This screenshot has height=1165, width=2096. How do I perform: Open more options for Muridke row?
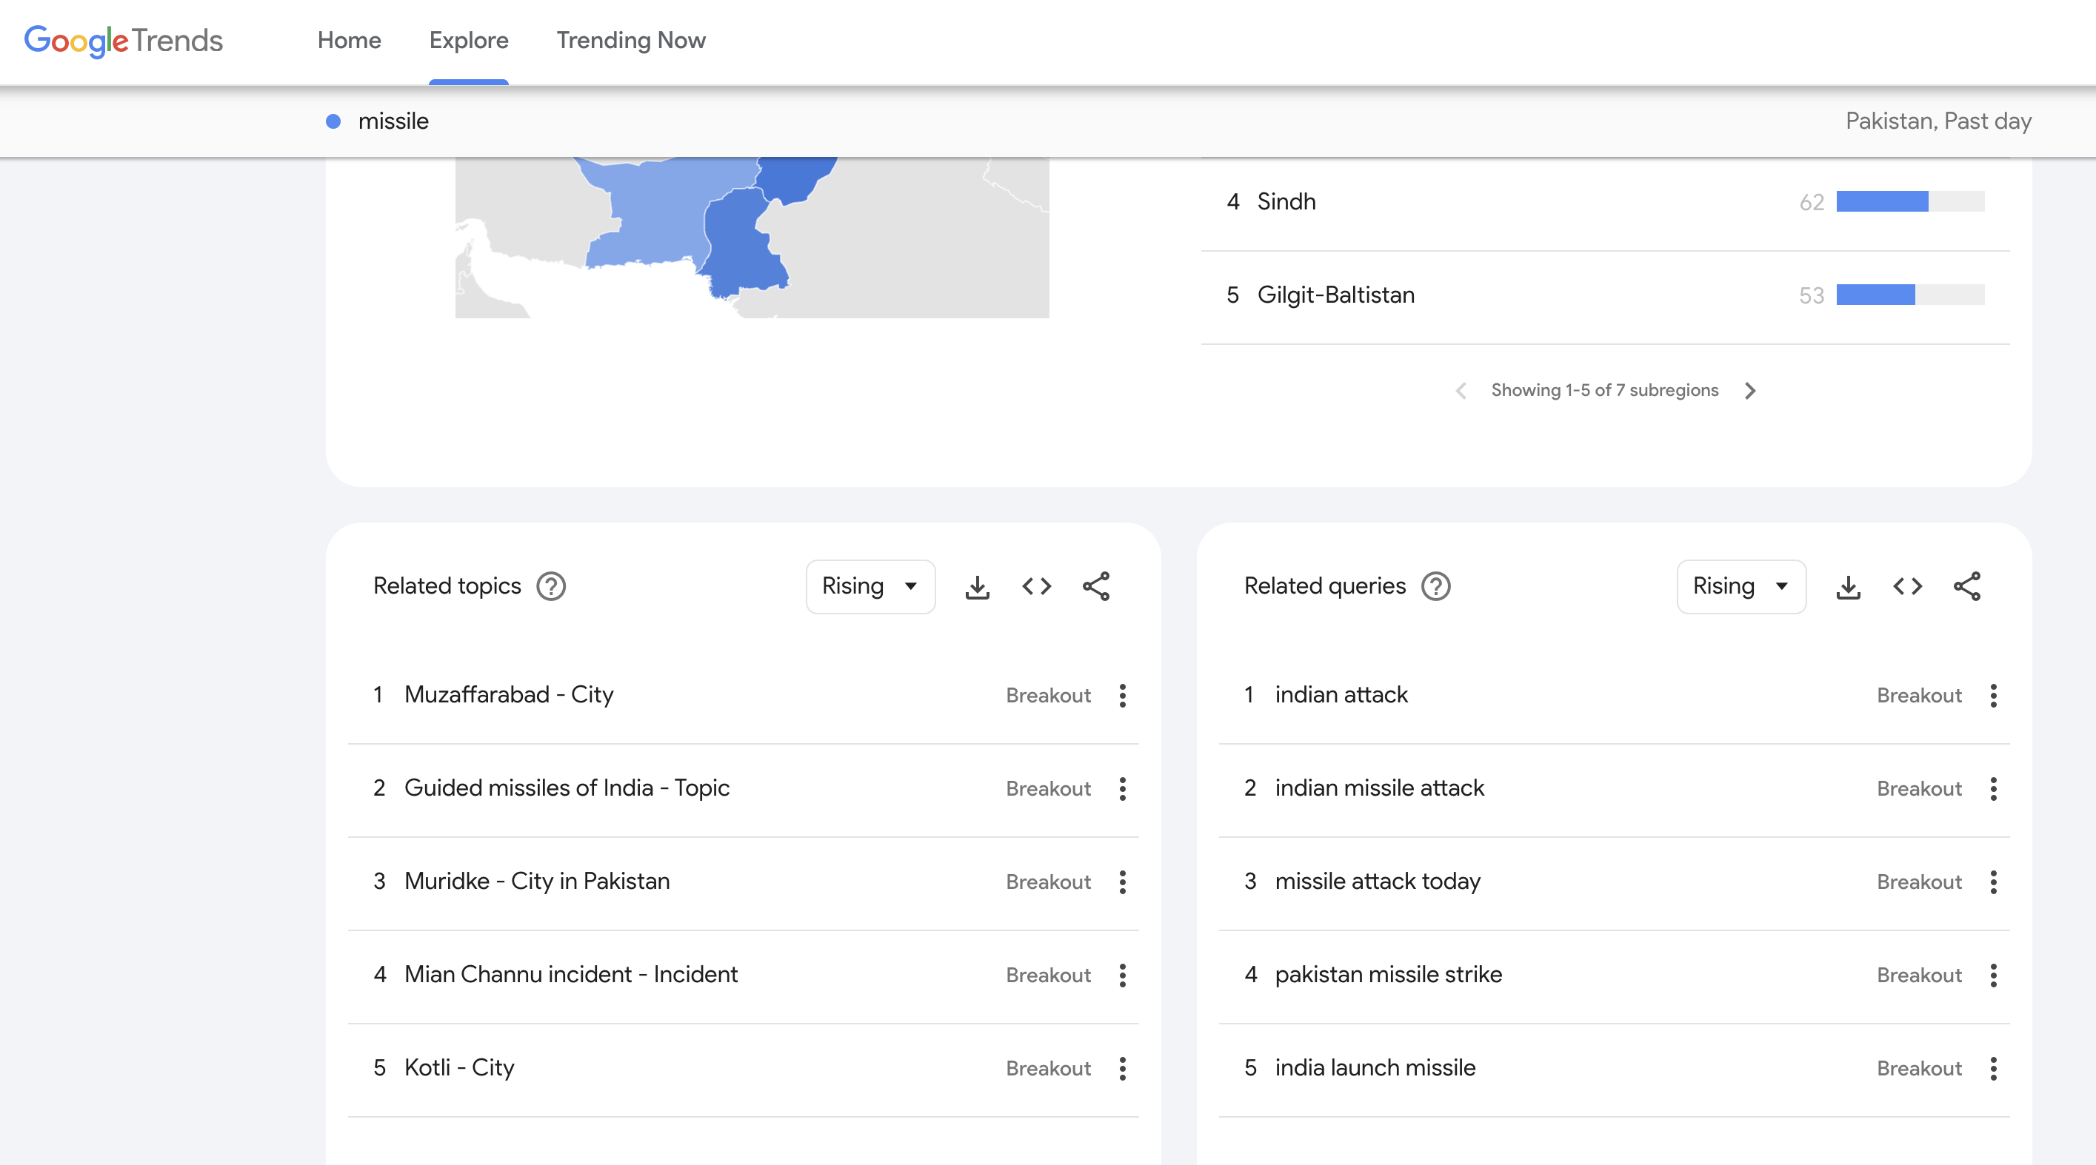[x=1123, y=882]
